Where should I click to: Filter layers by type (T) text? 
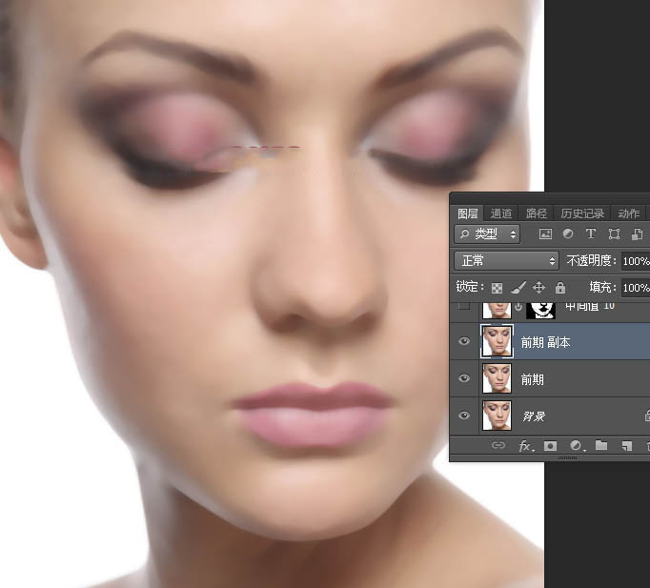click(590, 234)
